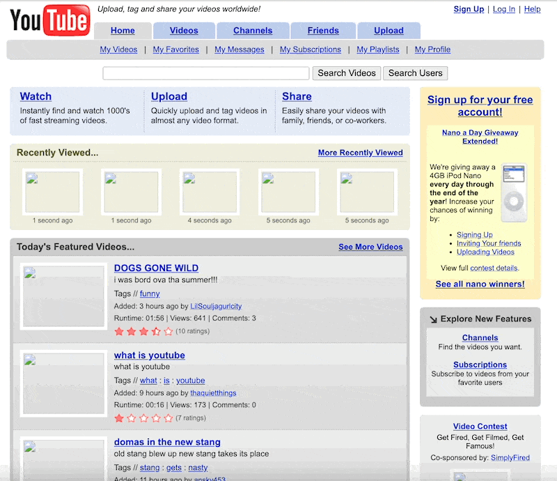This screenshot has width=557, height=481.
Task: Open My Profile page
Action: 432,49
